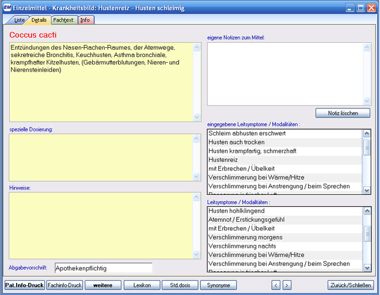Viewport: 380px width, 295px height.
Task: Go to previous remedy with left arrow
Action: [276, 285]
